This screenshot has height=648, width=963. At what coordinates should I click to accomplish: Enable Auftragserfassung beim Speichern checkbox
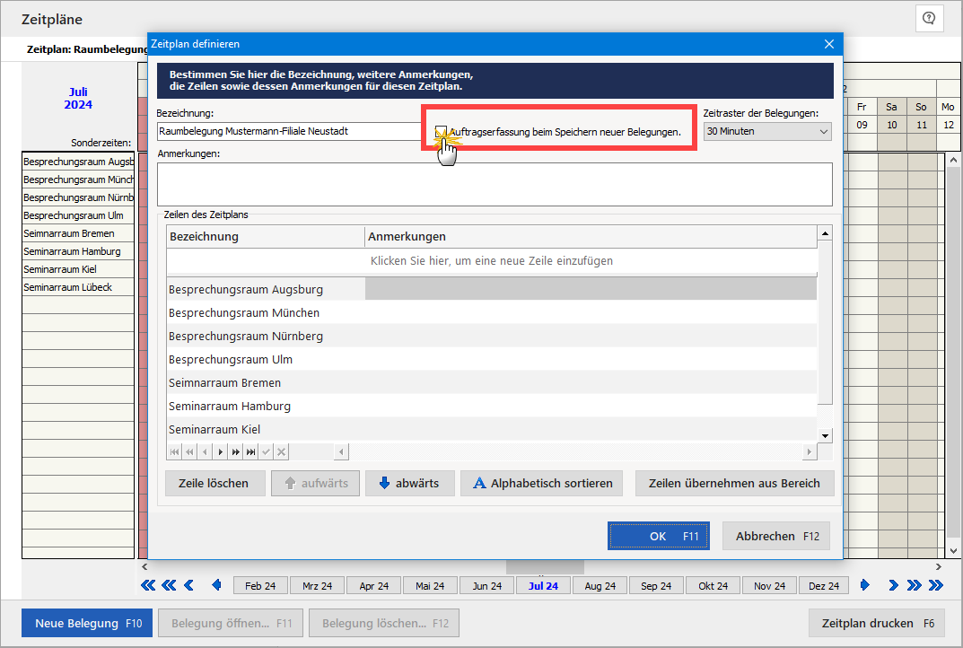[x=442, y=132]
